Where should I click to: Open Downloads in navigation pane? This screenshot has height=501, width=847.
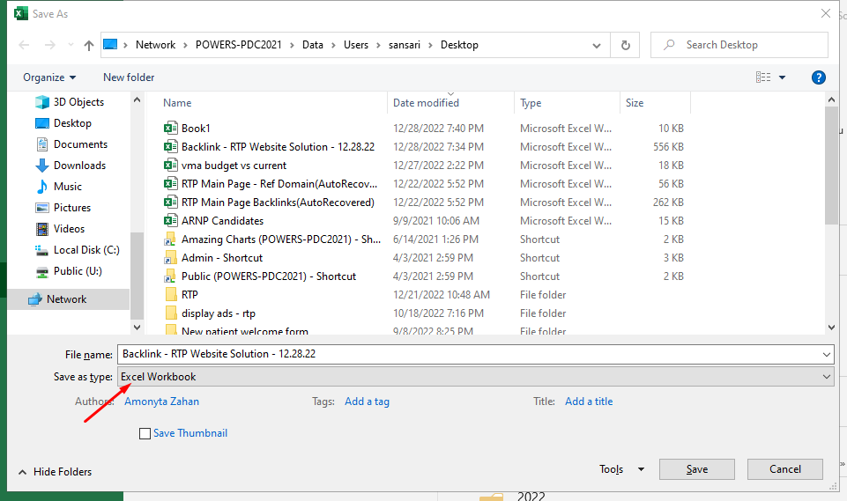(x=71, y=166)
